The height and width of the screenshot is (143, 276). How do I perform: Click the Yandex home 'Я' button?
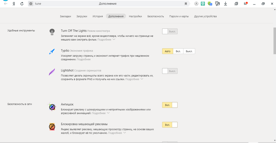[x=14, y=4]
